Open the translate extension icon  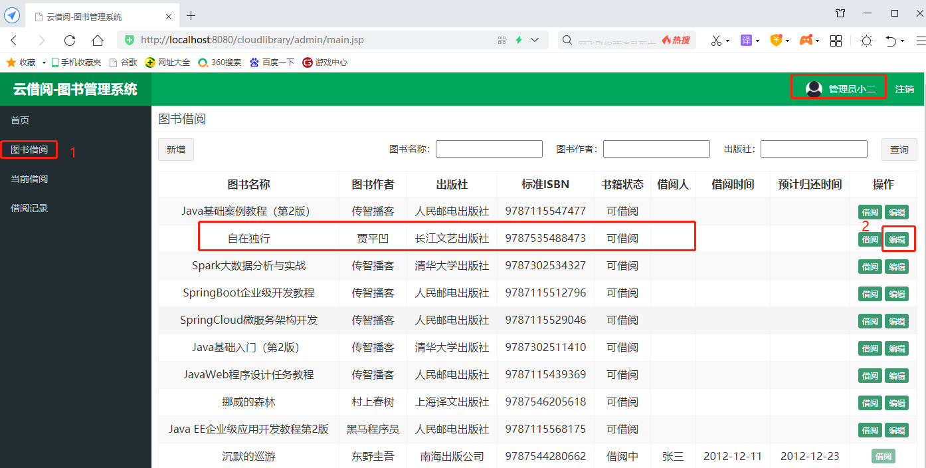click(747, 41)
